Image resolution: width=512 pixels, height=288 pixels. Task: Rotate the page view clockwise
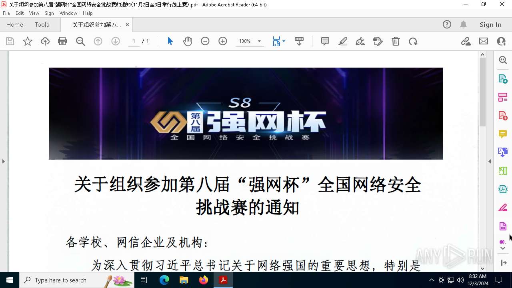pos(413,41)
